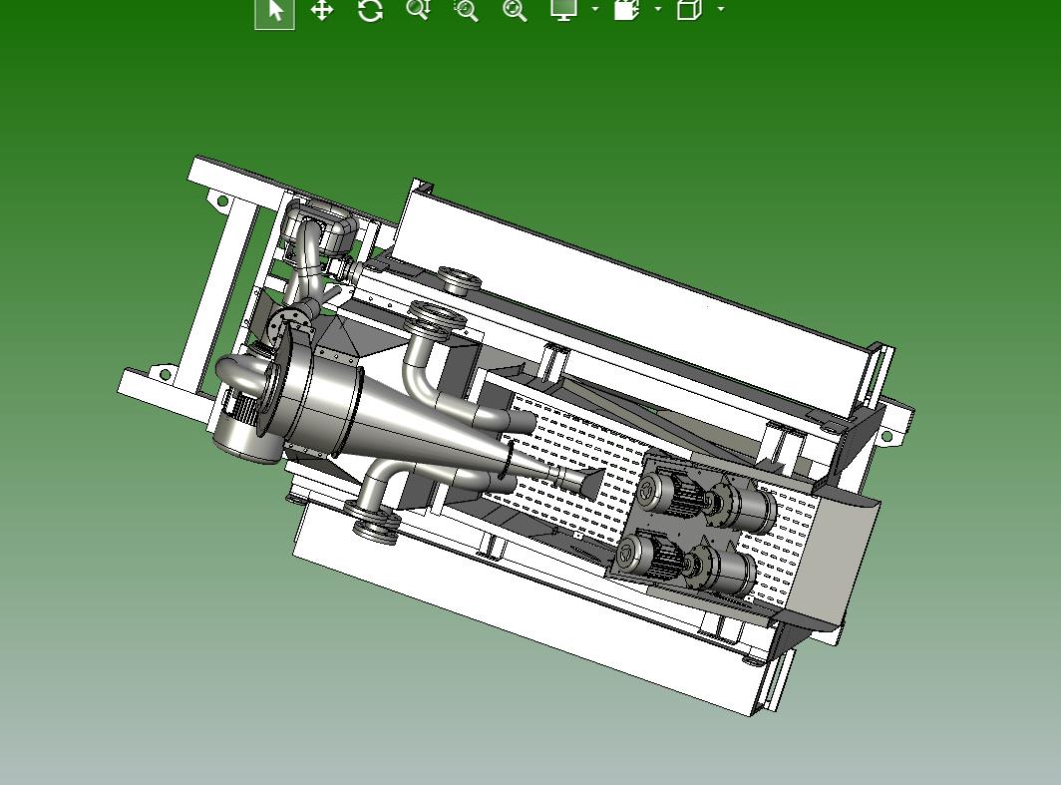This screenshot has width=1061, height=785.
Task: Click the Zoom in/out magnifier tool
Action: pos(418,10)
